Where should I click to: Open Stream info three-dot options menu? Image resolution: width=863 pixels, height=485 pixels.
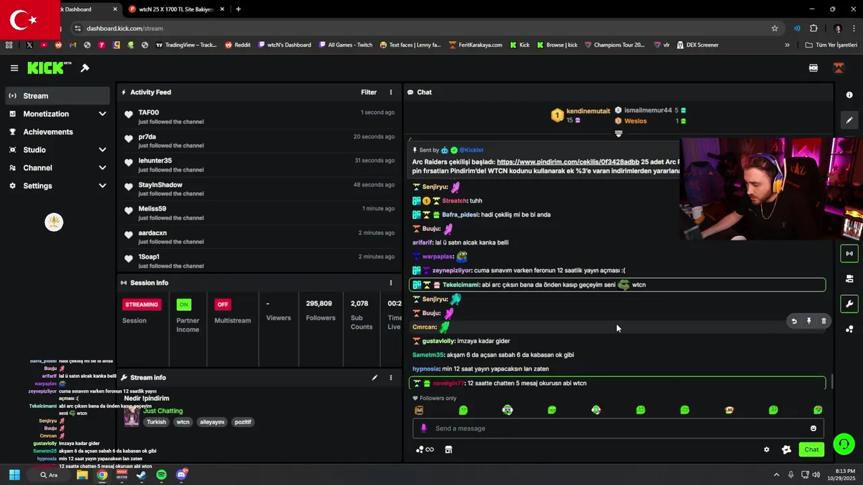click(x=390, y=378)
